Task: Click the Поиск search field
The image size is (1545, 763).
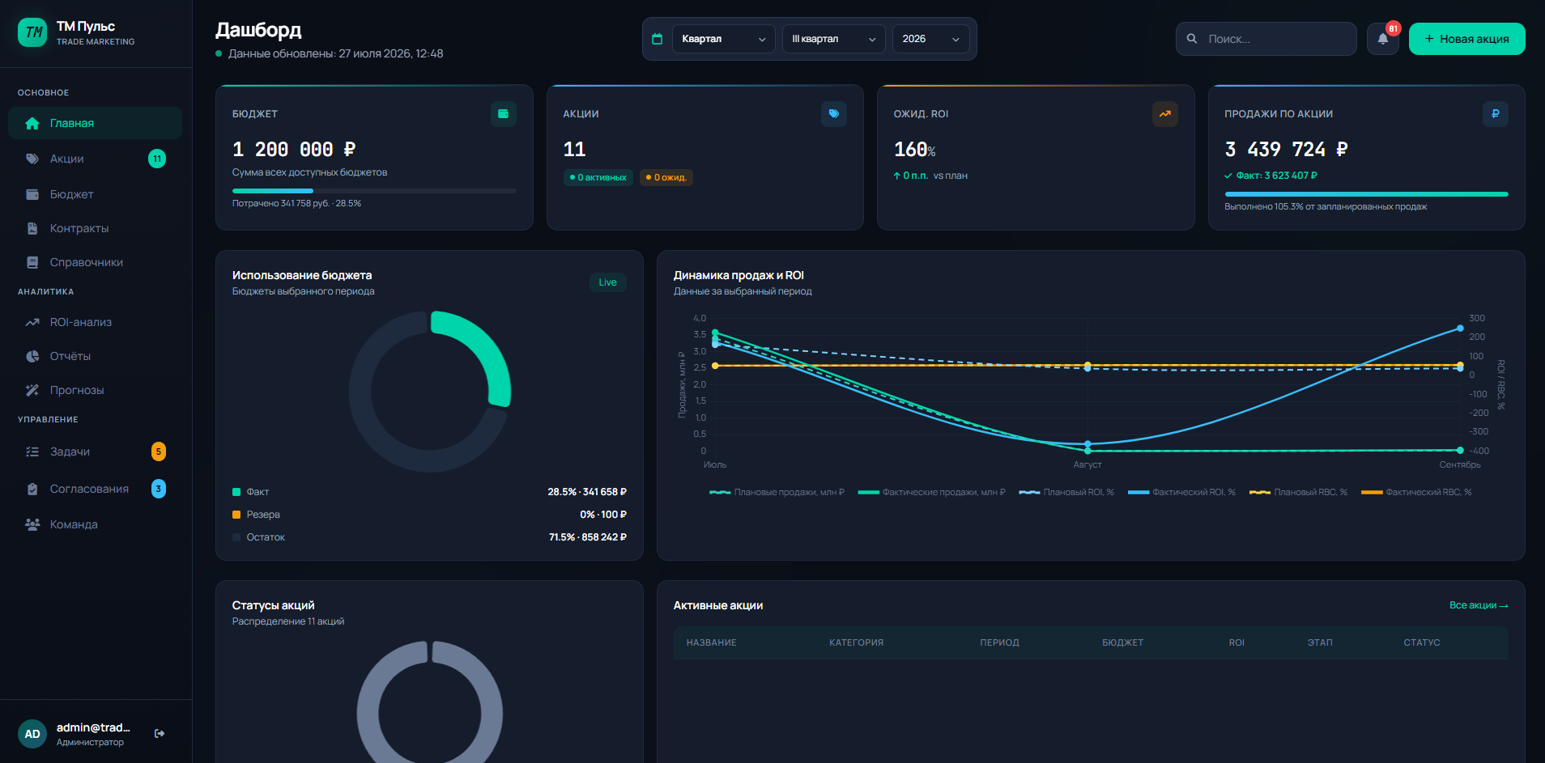Action: pos(1266,39)
